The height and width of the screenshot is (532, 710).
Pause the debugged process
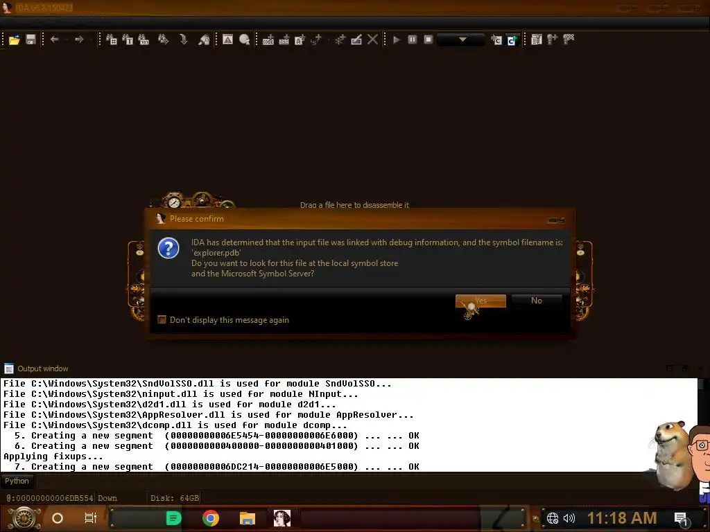[413, 39]
